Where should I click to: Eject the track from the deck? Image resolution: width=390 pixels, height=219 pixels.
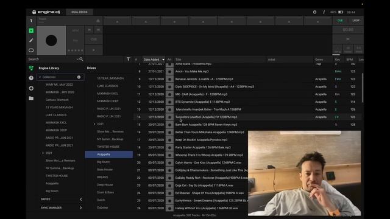tap(97, 21)
